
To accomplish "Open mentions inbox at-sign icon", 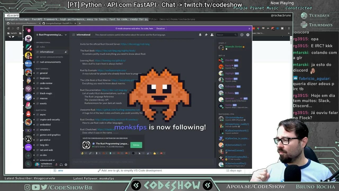I will click(x=242, y=35).
